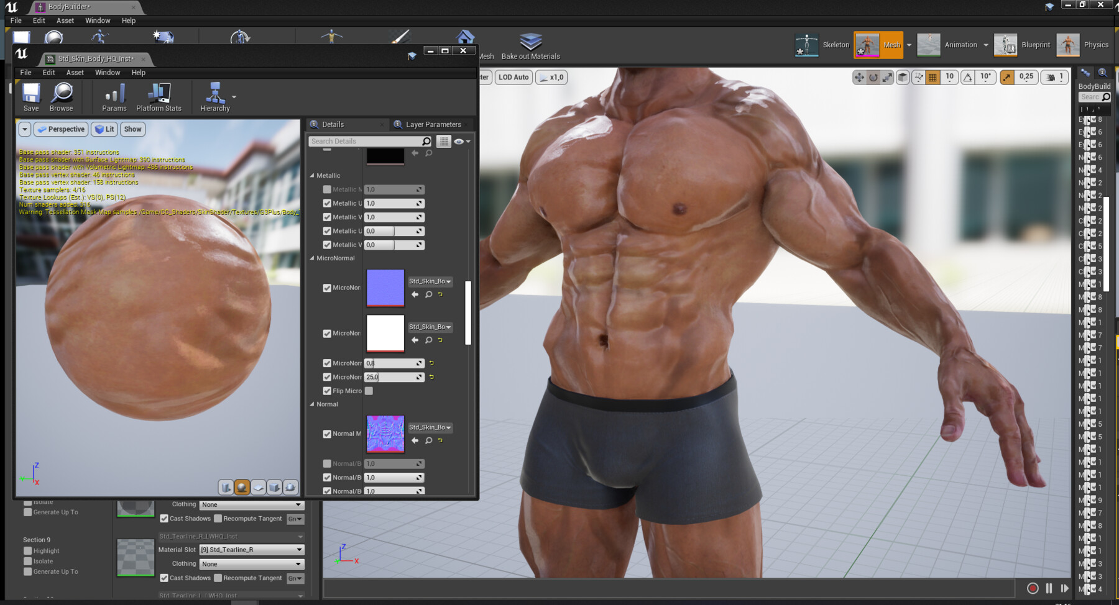Open the Window menu of the material editor
The width and height of the screenshot is (1119, 605).
coord(108,72)
